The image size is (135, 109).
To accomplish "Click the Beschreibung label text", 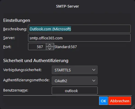I will [x=15, y=29].
